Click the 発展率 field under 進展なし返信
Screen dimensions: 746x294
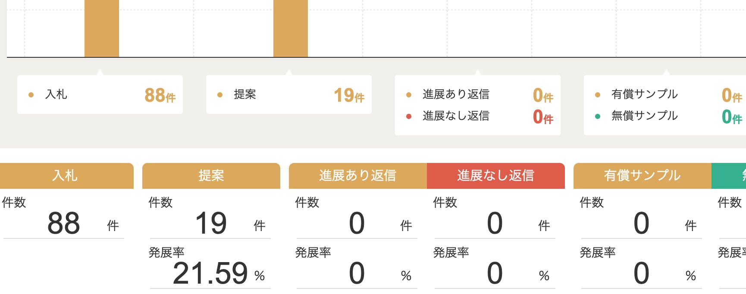click(x=495, y=274)
